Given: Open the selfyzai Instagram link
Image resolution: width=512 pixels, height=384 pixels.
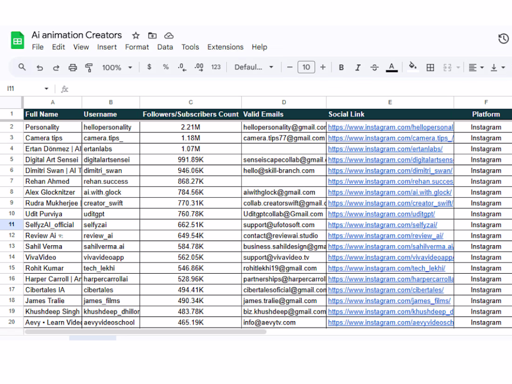Looking at the screenshot, I should coord(382,225).
